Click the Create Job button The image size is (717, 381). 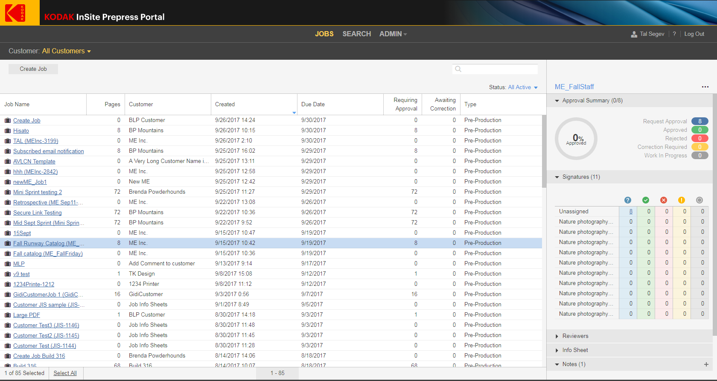tap(33, 69)
